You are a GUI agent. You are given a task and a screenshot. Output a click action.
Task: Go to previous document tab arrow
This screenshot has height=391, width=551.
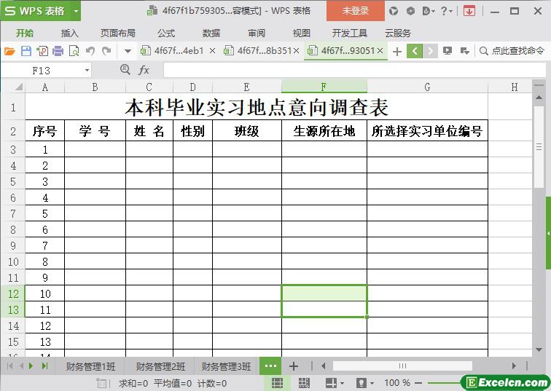[415, 51]
